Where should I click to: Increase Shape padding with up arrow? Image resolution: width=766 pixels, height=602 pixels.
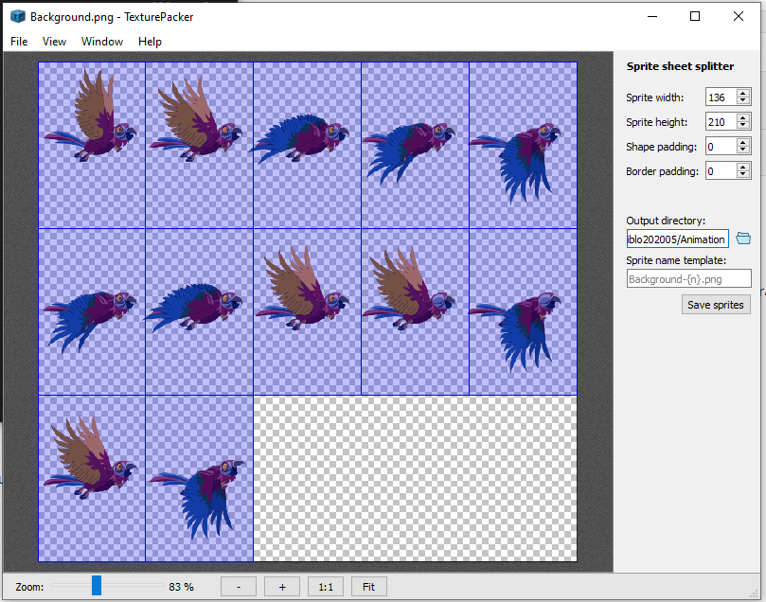click(x=742, y=142)
